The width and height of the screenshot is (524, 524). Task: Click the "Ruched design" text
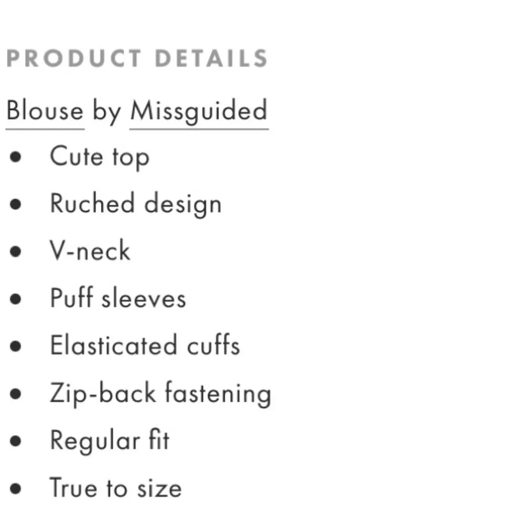coord(136,204)
